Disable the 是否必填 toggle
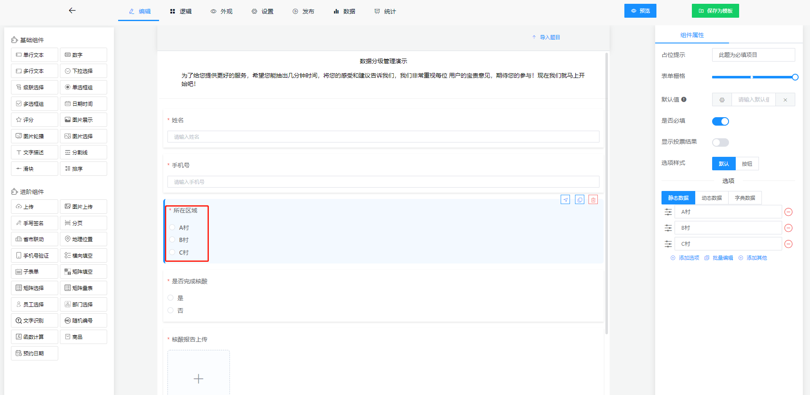Image resolution: width=810 pixels, height=395 pixels. click(720, 121)
